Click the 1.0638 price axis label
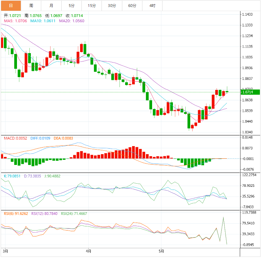The width and height of the screenshot is (263, 259). point(247,100)
